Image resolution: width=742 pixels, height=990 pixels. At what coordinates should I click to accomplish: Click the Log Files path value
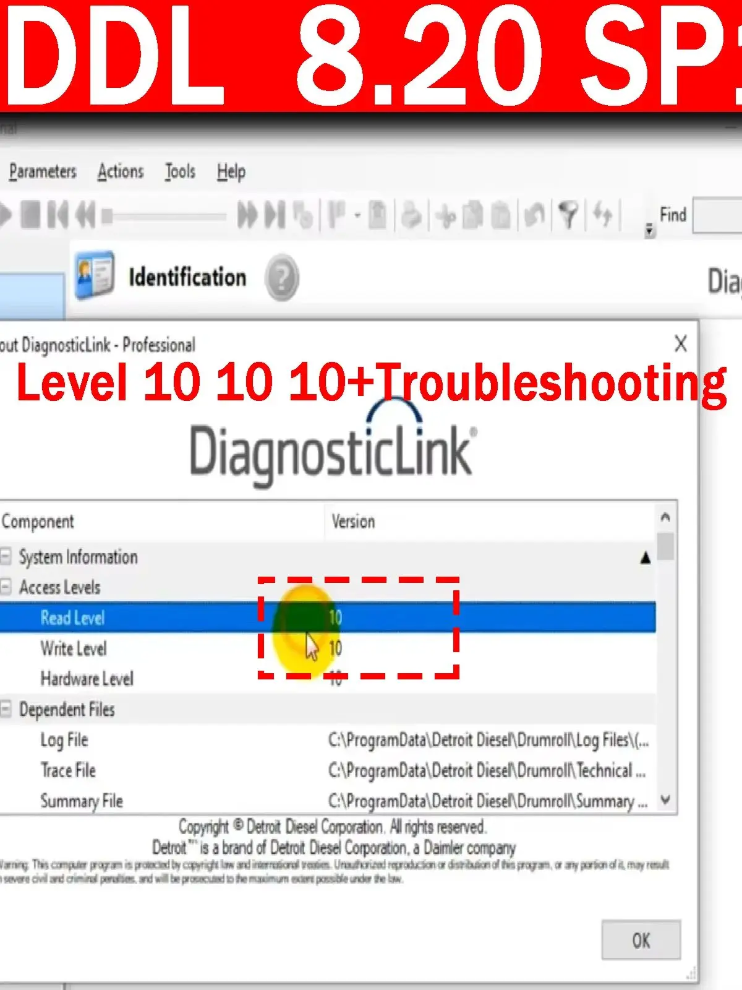click(488, 740)
